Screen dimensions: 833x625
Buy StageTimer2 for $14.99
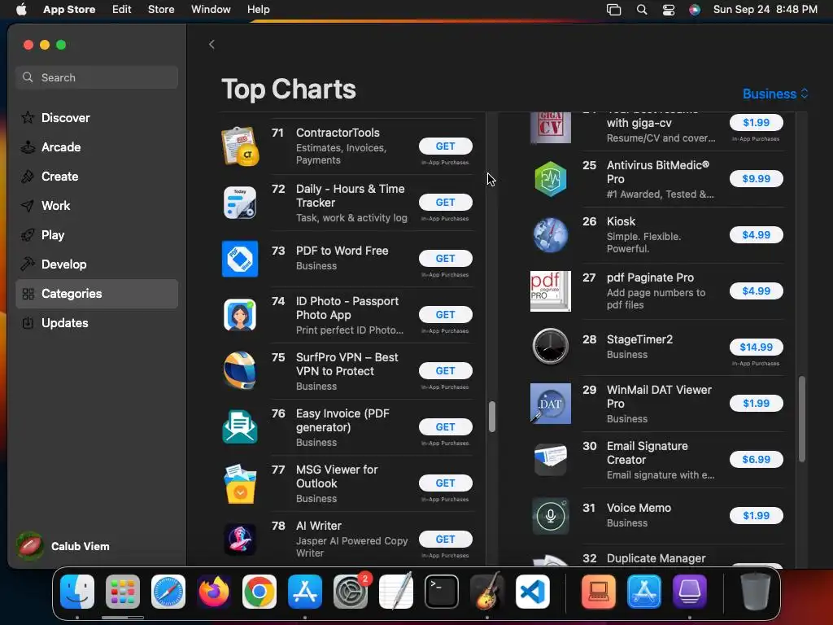(x=756, y=347)
